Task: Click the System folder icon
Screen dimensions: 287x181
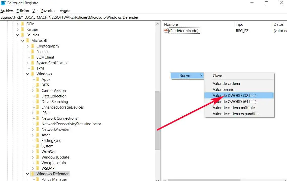Action: [38, 146]
